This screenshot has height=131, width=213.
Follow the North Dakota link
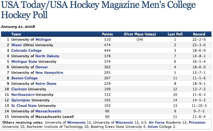[x=47, y=56]
